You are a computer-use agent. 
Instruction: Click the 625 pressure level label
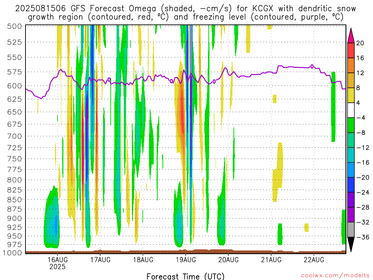15,99
